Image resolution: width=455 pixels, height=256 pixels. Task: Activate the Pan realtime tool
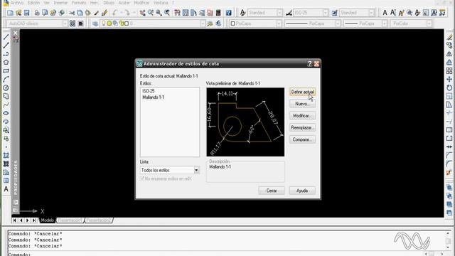pos(142,13)
